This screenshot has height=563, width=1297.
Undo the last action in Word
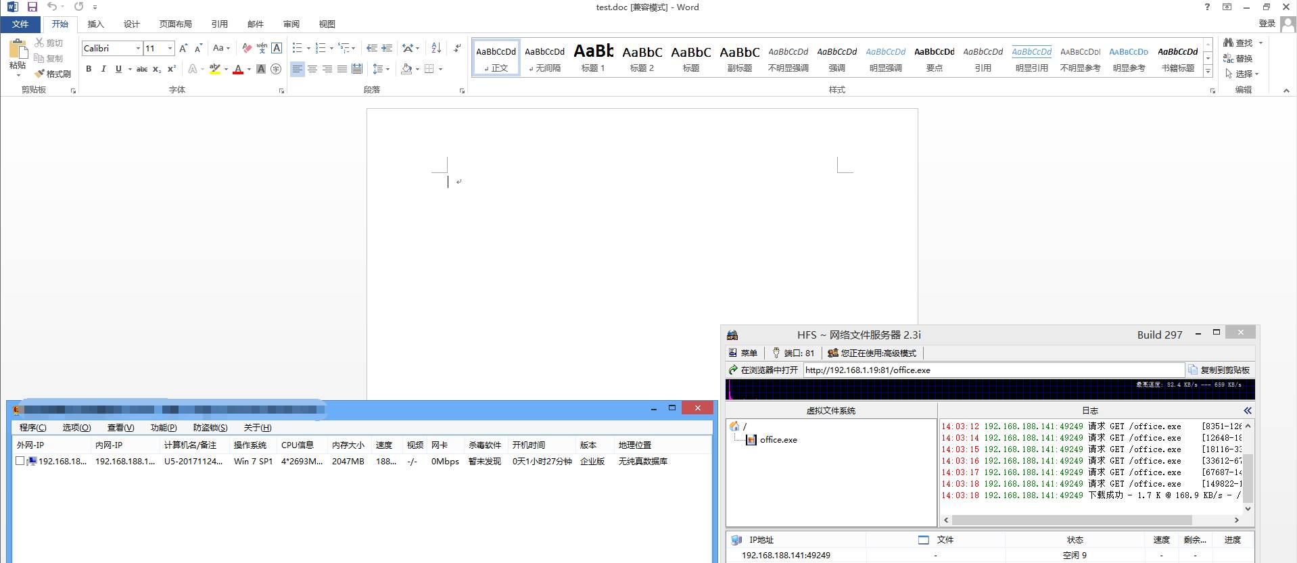point(52,7)
